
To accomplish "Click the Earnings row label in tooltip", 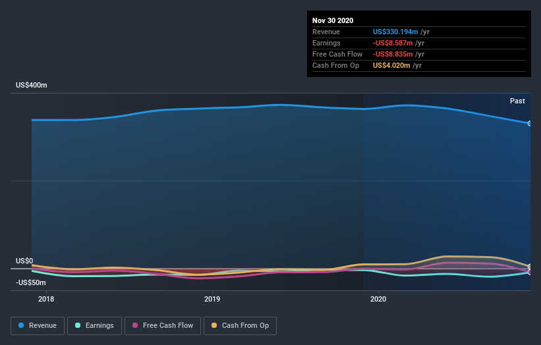I will [326, 43].
